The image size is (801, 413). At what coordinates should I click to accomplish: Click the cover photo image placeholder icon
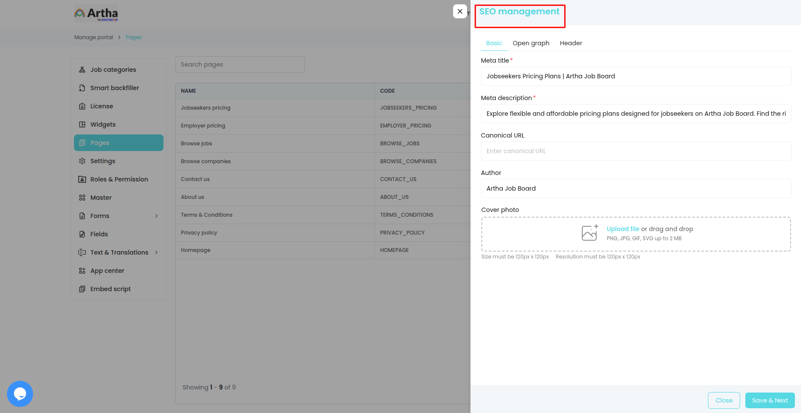tap(590, 233)
